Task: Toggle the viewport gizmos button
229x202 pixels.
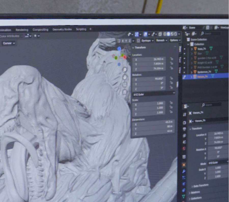Action: (x=137, y=34)
